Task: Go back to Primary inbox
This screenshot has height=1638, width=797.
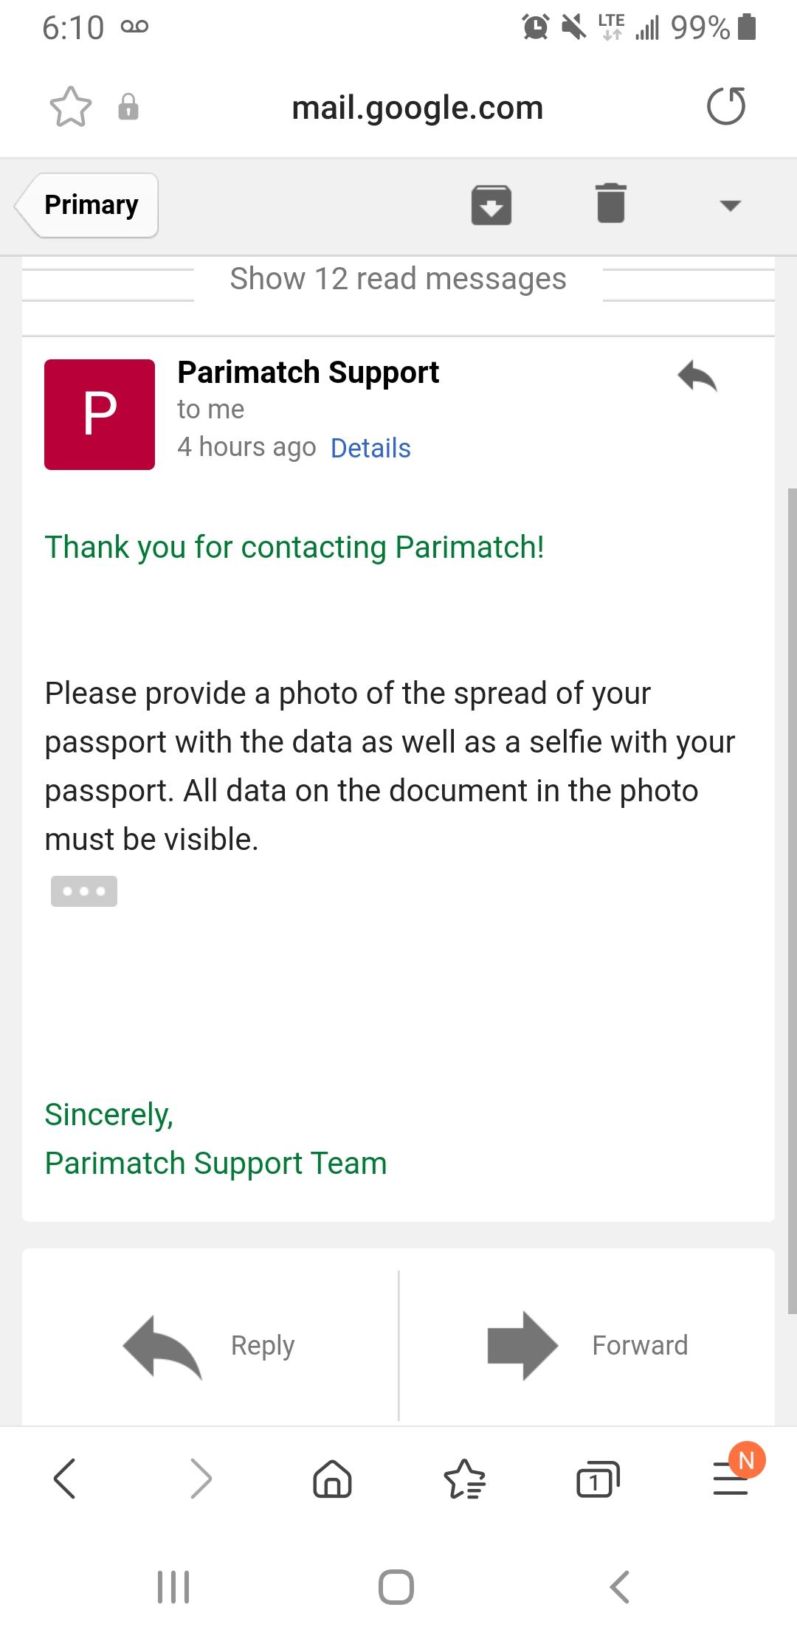Action: 89,205
